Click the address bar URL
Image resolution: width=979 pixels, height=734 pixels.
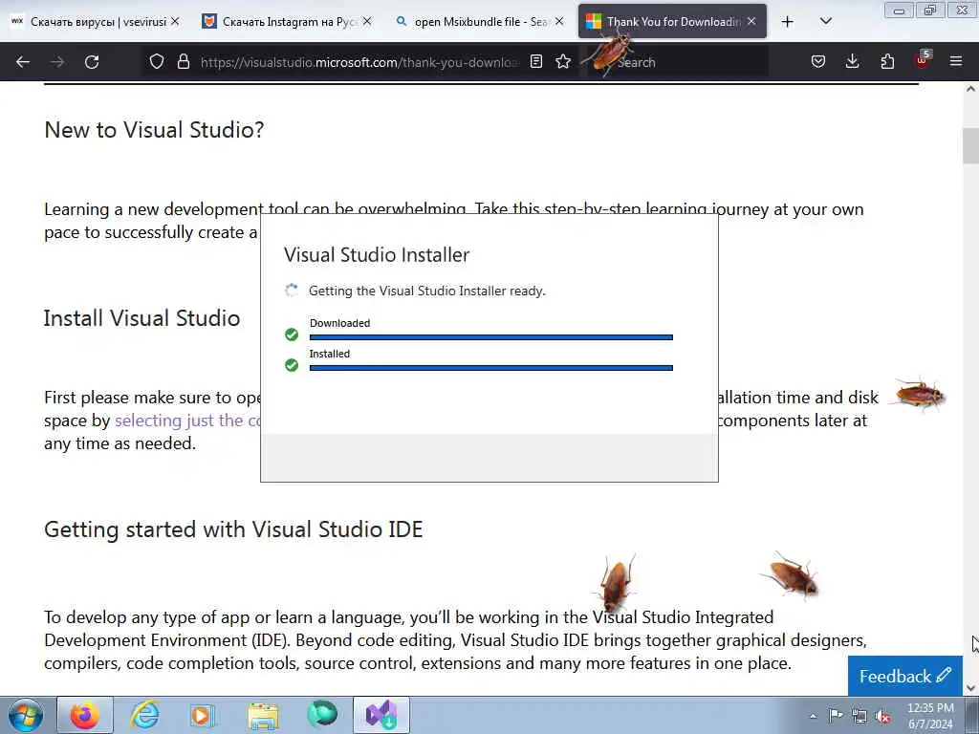pos(359,62)
